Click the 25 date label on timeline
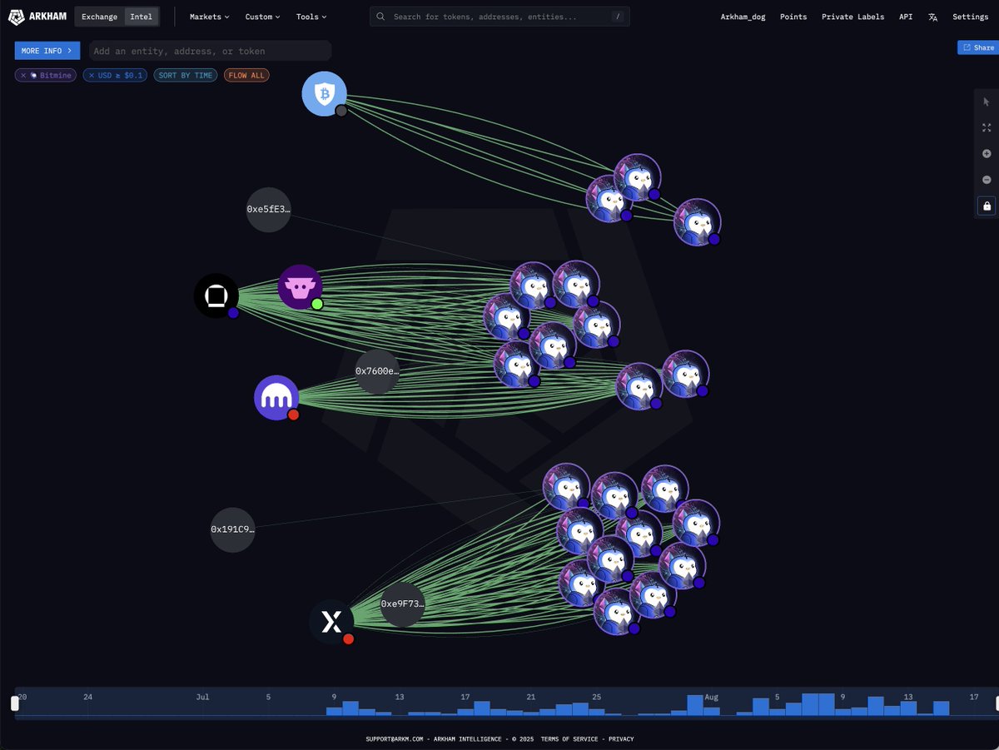 (x=597, y=696)
